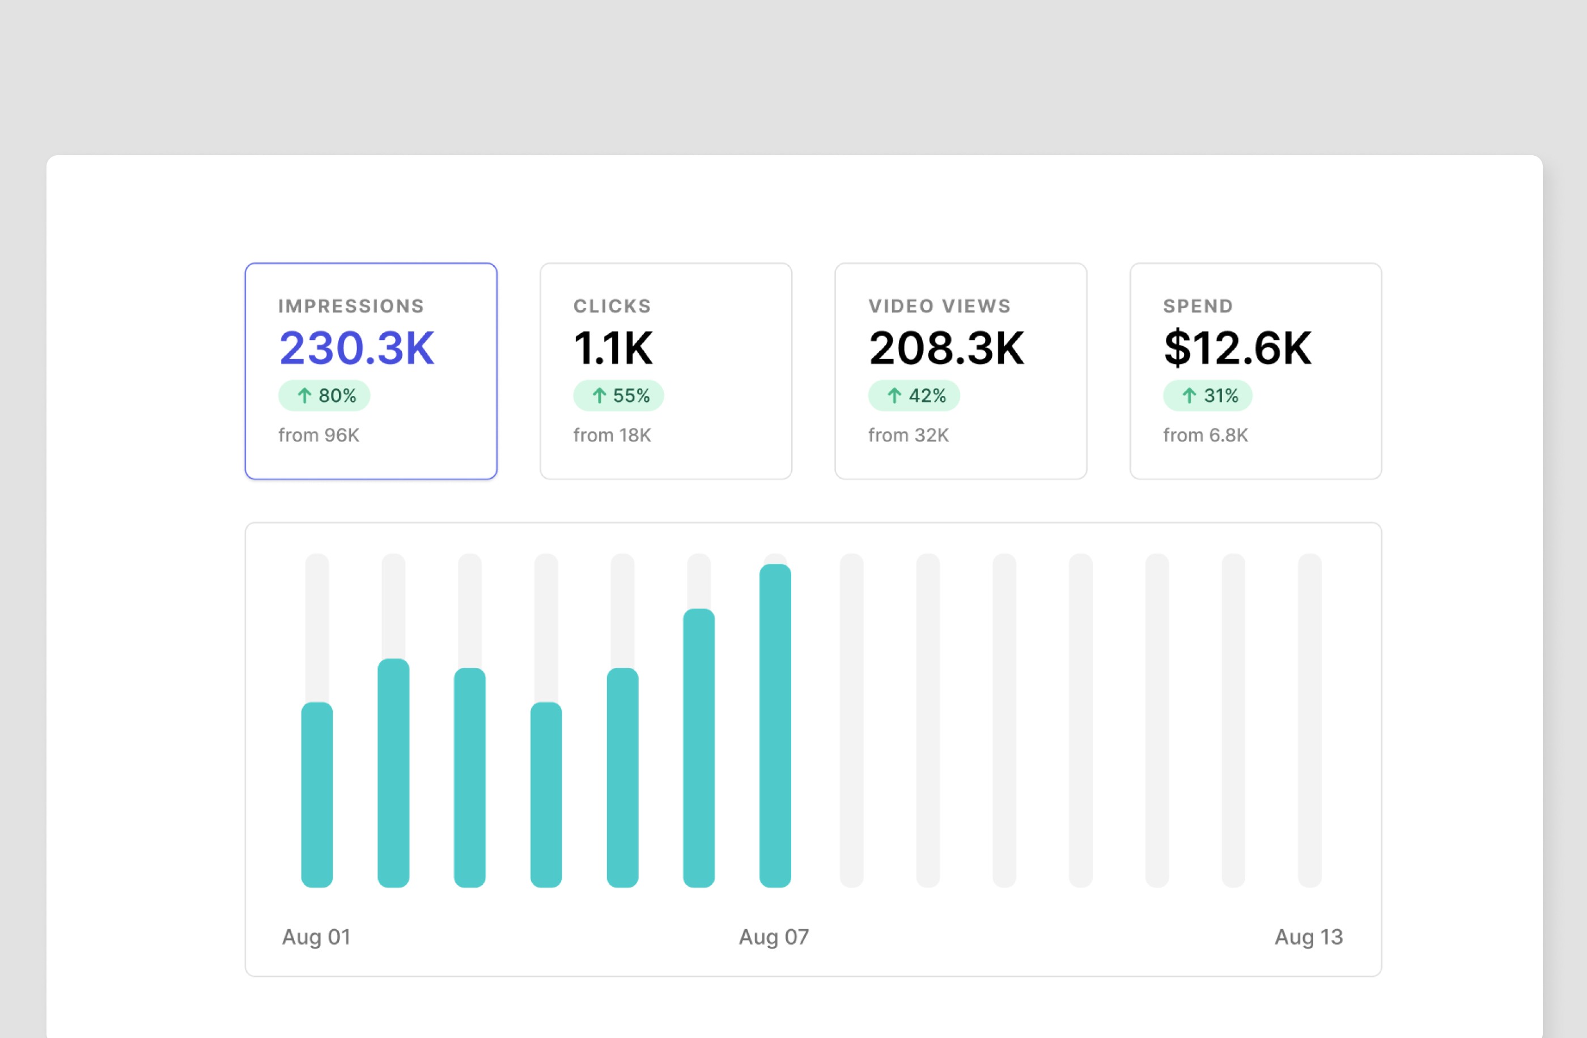Image resolution: width=1587 pixels, height=1038 pixels.
Task: Toggle the Clicks metric card on
Action: pos(665,371)
